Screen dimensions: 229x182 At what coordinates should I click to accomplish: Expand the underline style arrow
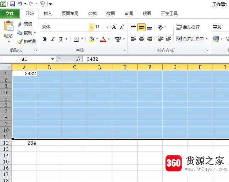click(x=67, y=39)
